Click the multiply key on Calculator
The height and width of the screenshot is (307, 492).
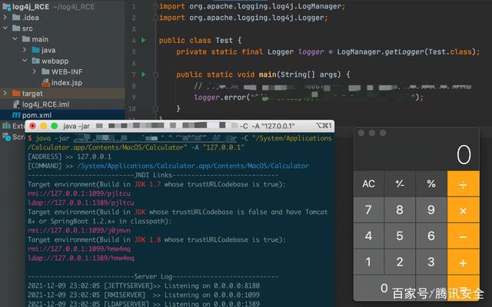pos(463,210)
